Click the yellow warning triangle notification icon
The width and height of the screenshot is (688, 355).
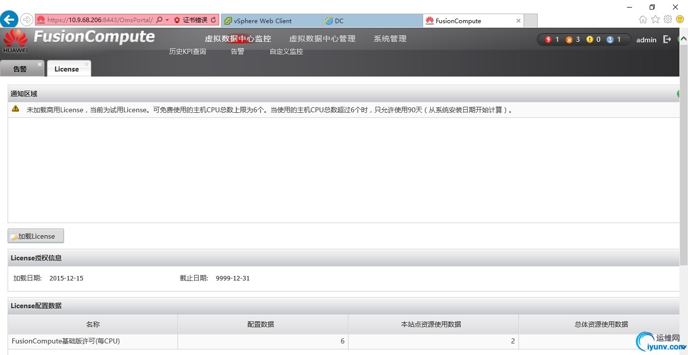[x=16, y=109]
